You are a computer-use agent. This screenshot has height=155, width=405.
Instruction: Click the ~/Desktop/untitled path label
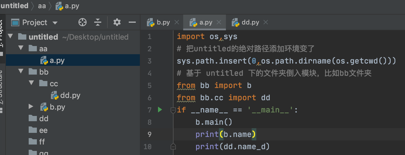coord(95,37)
